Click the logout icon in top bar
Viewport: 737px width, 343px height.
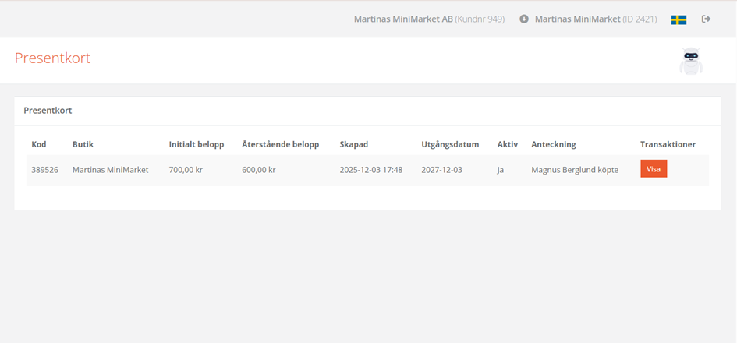[x=707, y=19]
